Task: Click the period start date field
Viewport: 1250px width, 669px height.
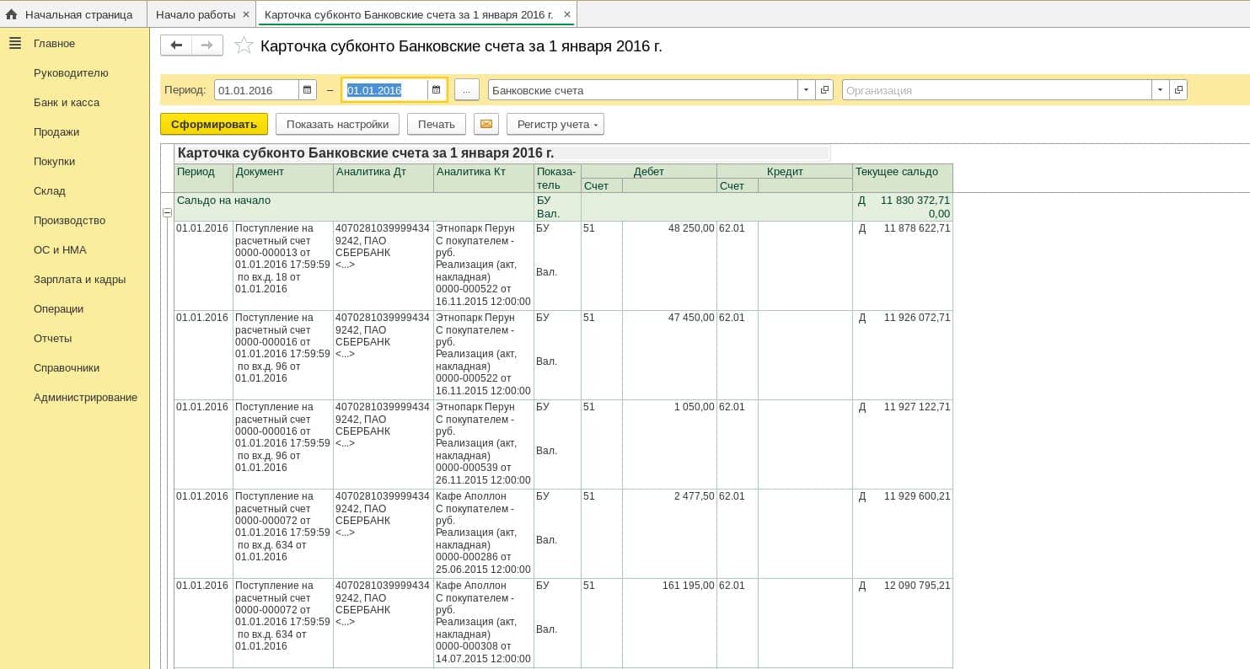Action: coord(257,90)
